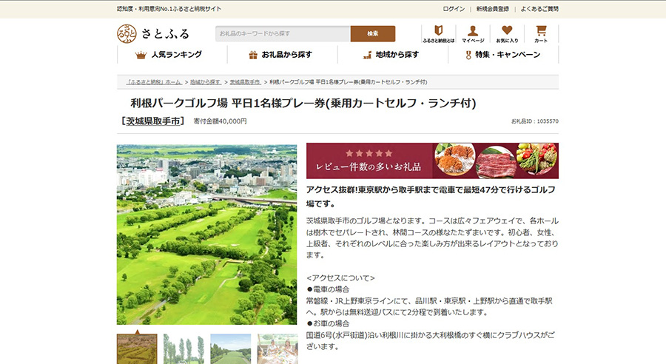Click the Satofuru logo icon

point(127,33)
